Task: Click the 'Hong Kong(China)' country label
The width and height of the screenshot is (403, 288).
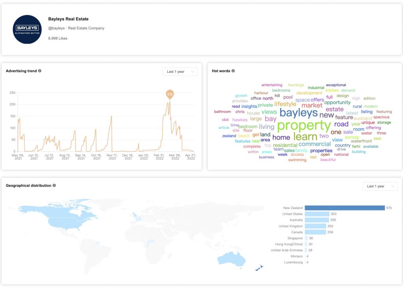Action: coord(289,244)
